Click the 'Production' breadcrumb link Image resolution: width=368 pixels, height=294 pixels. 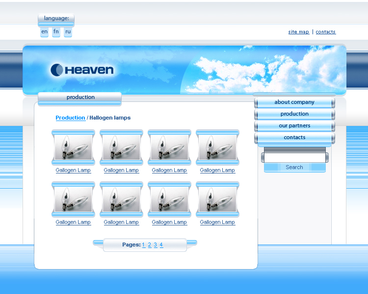click(70, 118)
